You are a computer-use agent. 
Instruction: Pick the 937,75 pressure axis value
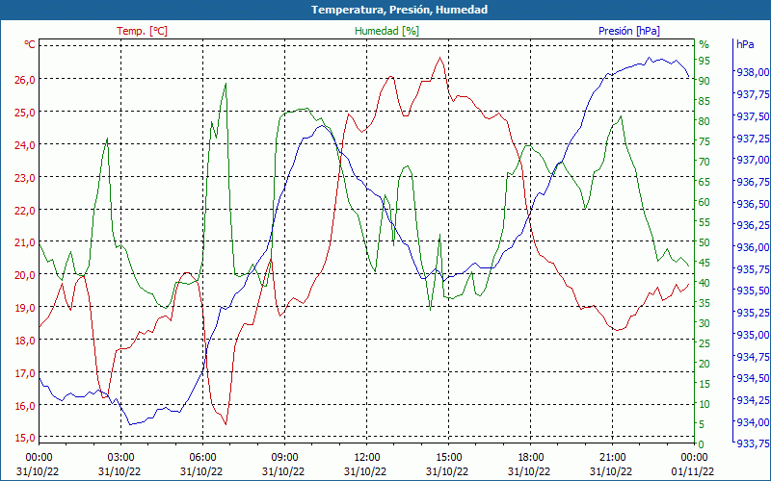753,94
